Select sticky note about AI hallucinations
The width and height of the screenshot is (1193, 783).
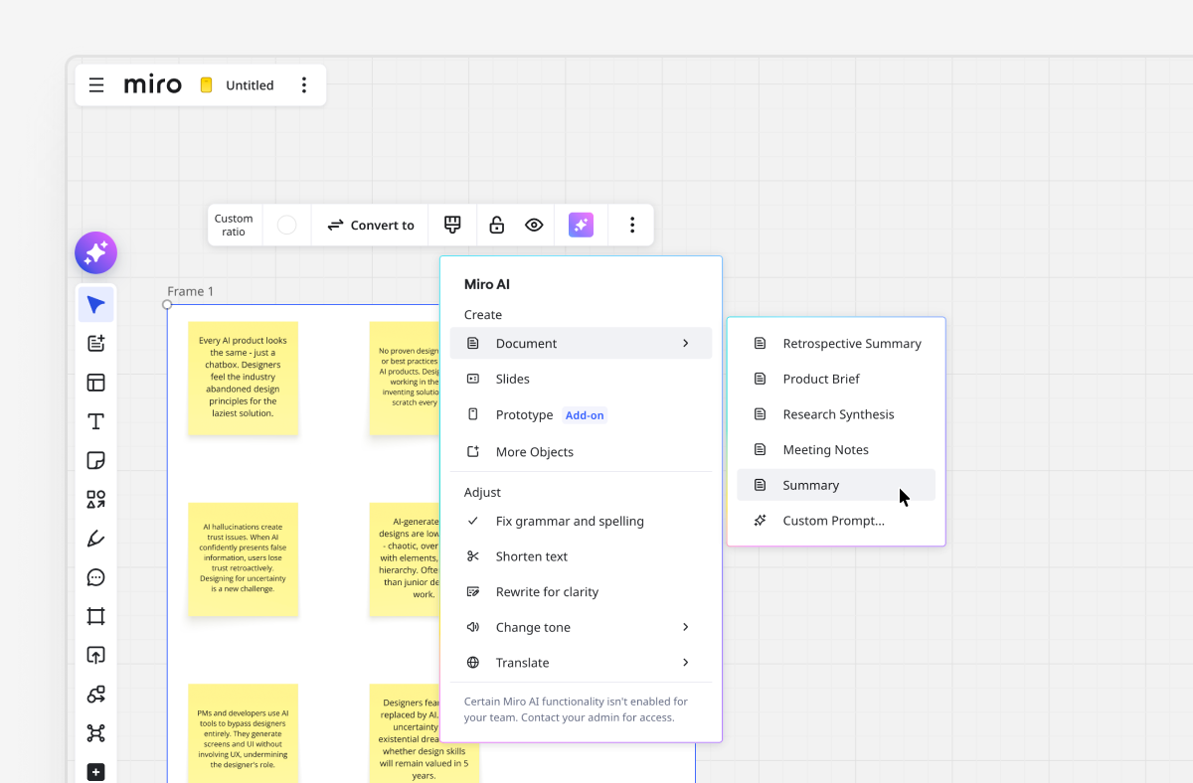point(244,558)
